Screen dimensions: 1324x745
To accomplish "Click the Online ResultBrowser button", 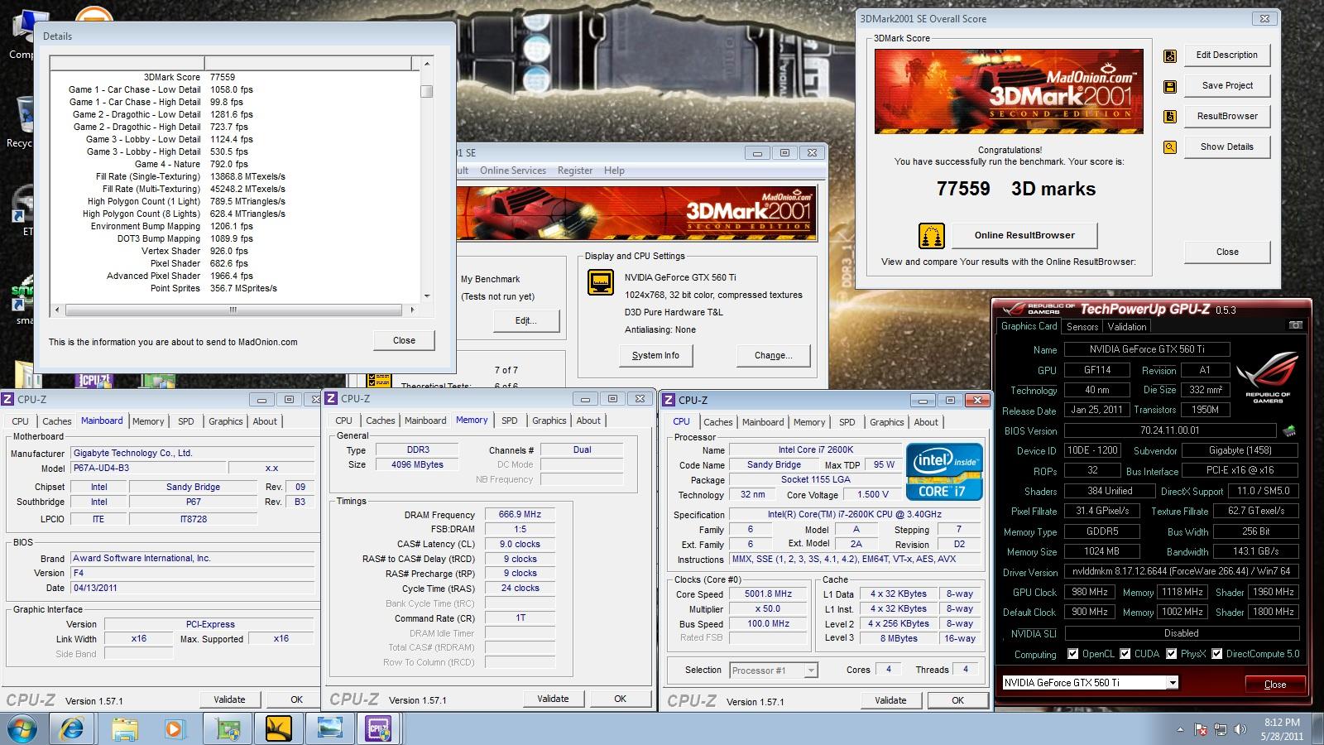I will coord(1024,235).
